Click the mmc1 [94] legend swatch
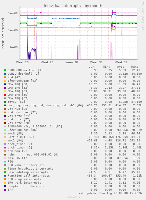 point(5,141)
